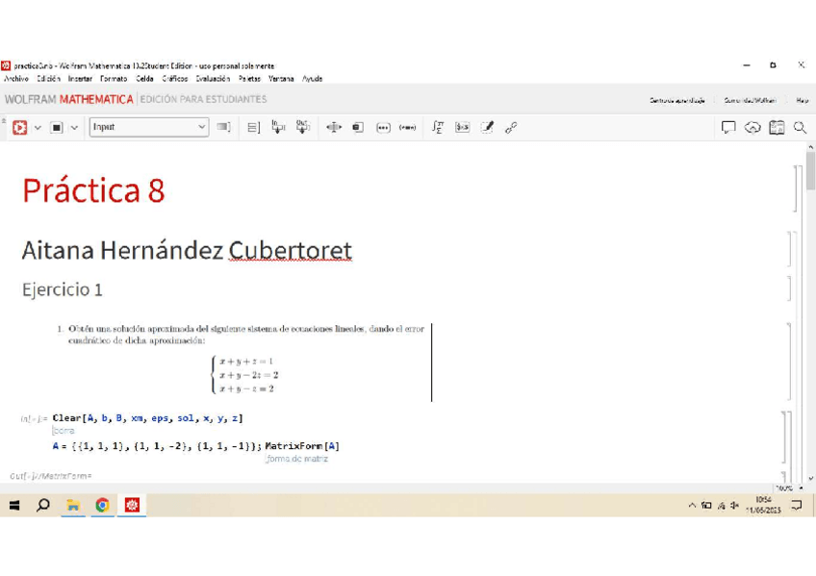Open Google Chrome from the taskbar
The image size is (816, 576).
coord(102,505)
